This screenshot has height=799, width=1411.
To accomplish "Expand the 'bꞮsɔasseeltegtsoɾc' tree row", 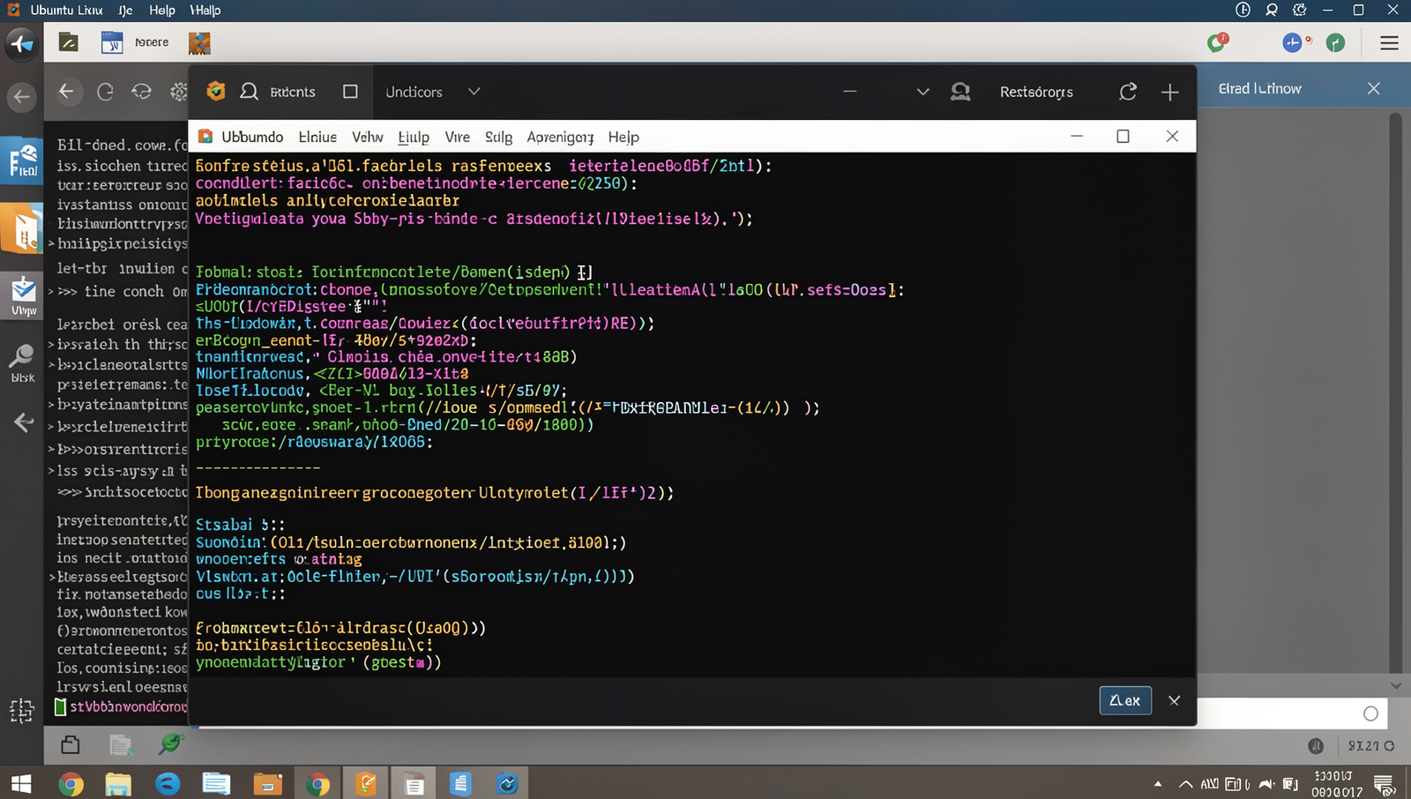I will [x=51, y=577].
